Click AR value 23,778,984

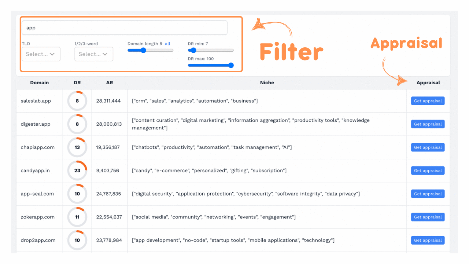109,240
